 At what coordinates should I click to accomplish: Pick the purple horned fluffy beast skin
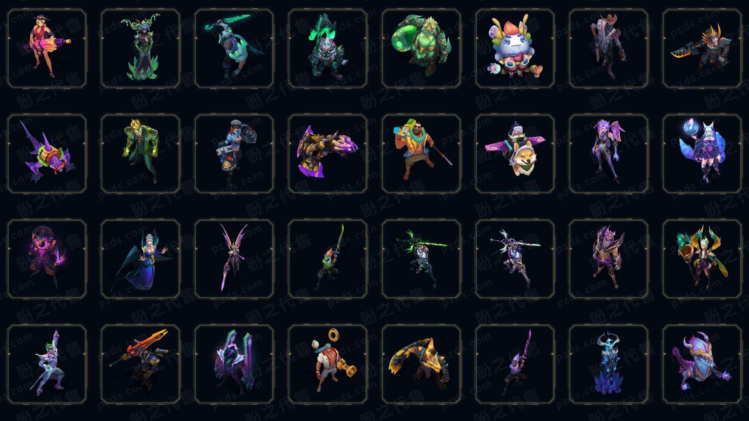click(x=702, y=364)
